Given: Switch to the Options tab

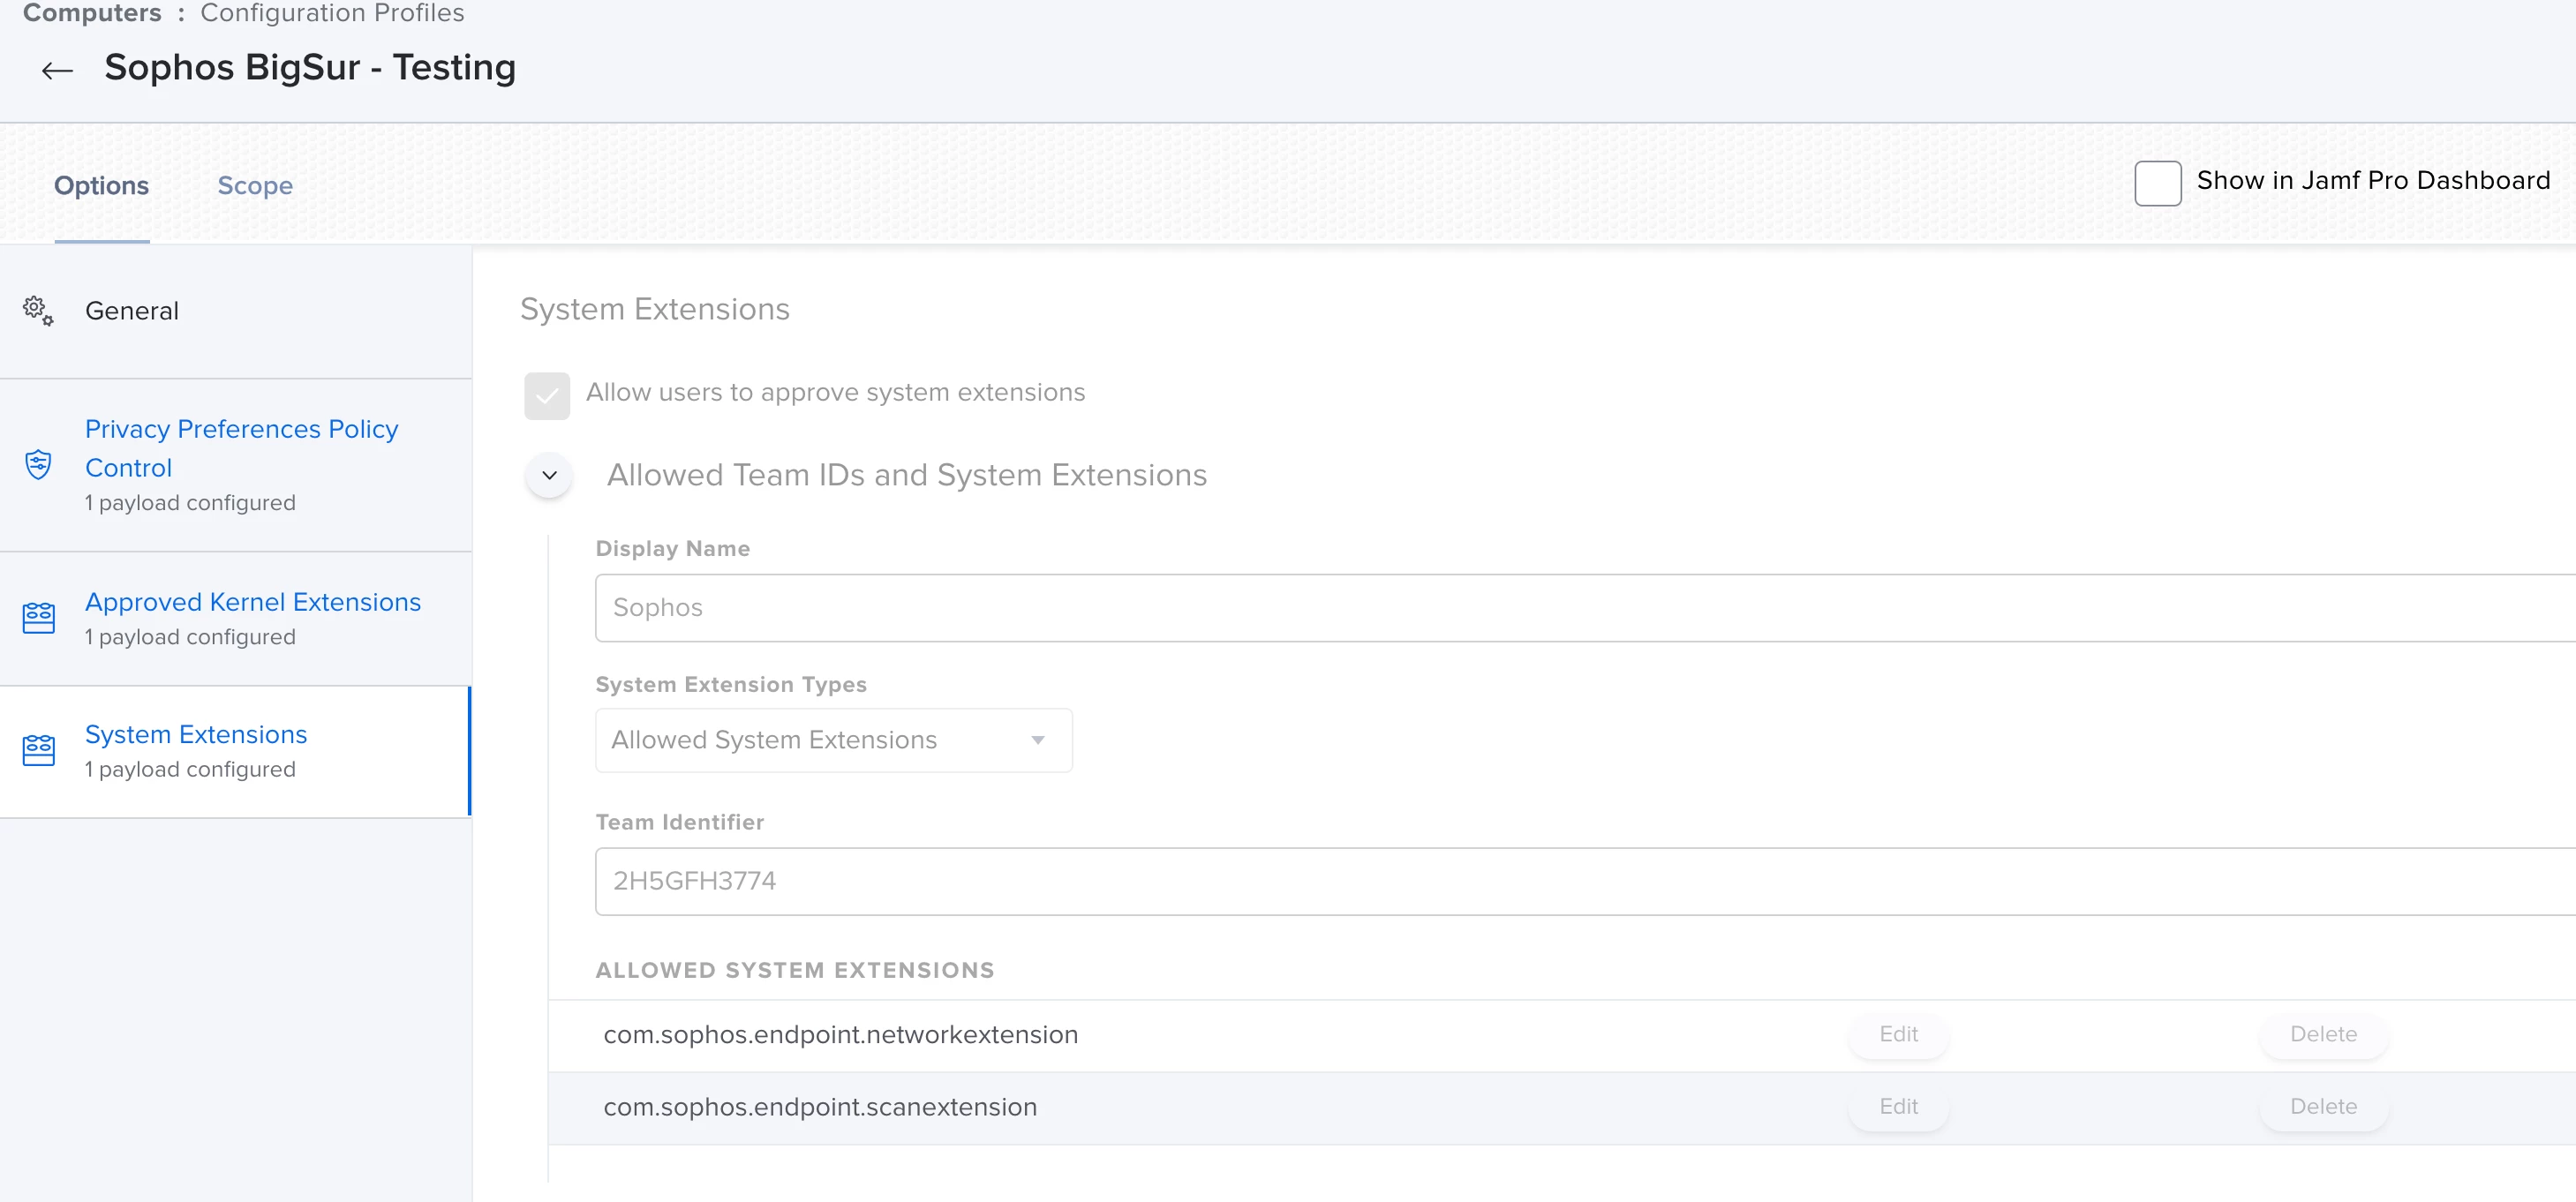Looking at the screenshot, I should point(101,186).
